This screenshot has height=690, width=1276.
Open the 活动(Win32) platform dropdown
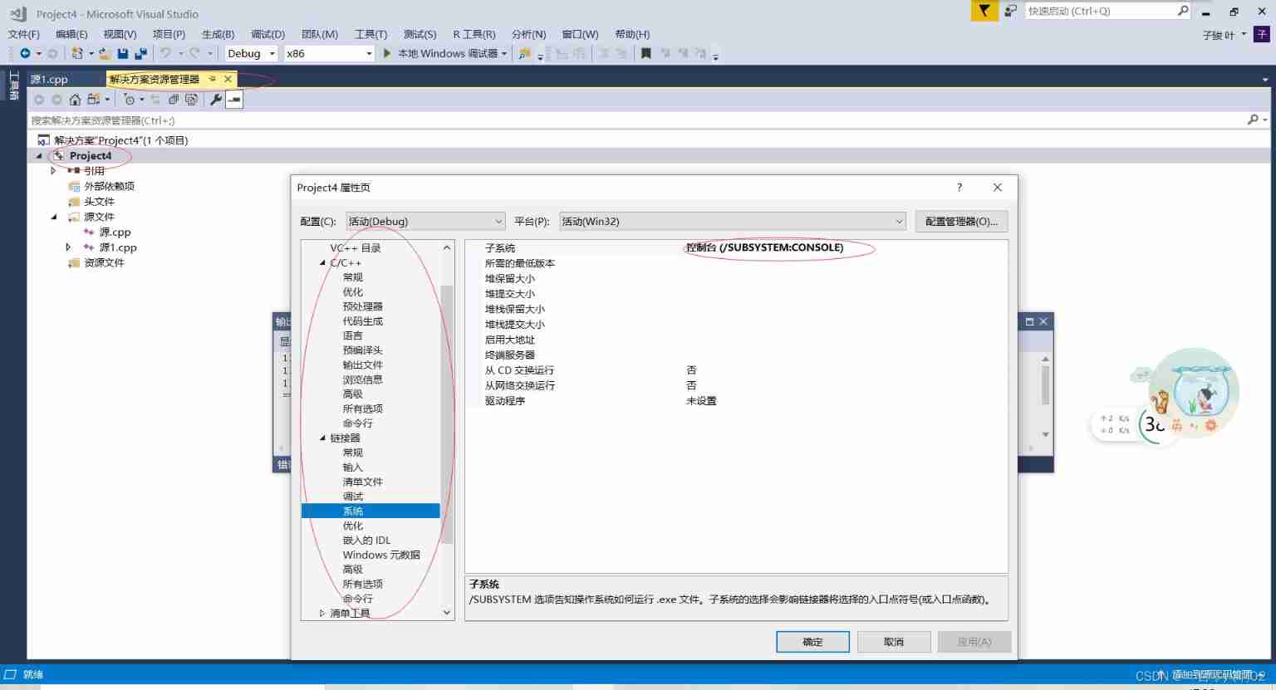point(899,221)
